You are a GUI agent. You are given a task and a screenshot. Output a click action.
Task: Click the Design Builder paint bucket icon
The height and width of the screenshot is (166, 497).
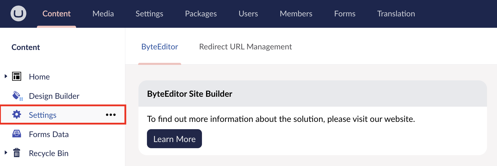point(17,96)
